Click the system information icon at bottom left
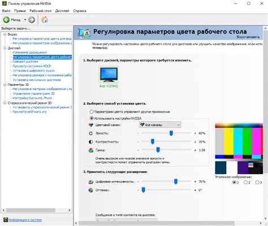 tap(6, 220)
